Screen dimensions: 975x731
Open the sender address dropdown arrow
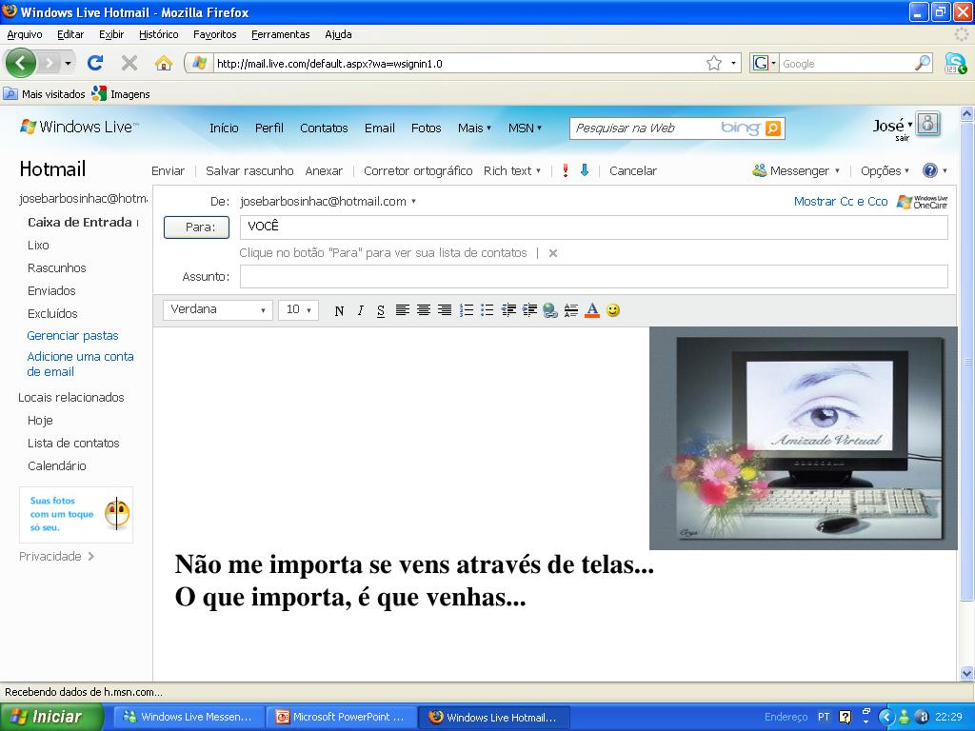pyautogui.click(x=413, y=202)
